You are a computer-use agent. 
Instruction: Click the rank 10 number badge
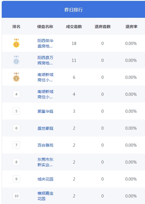click(16, 196)
